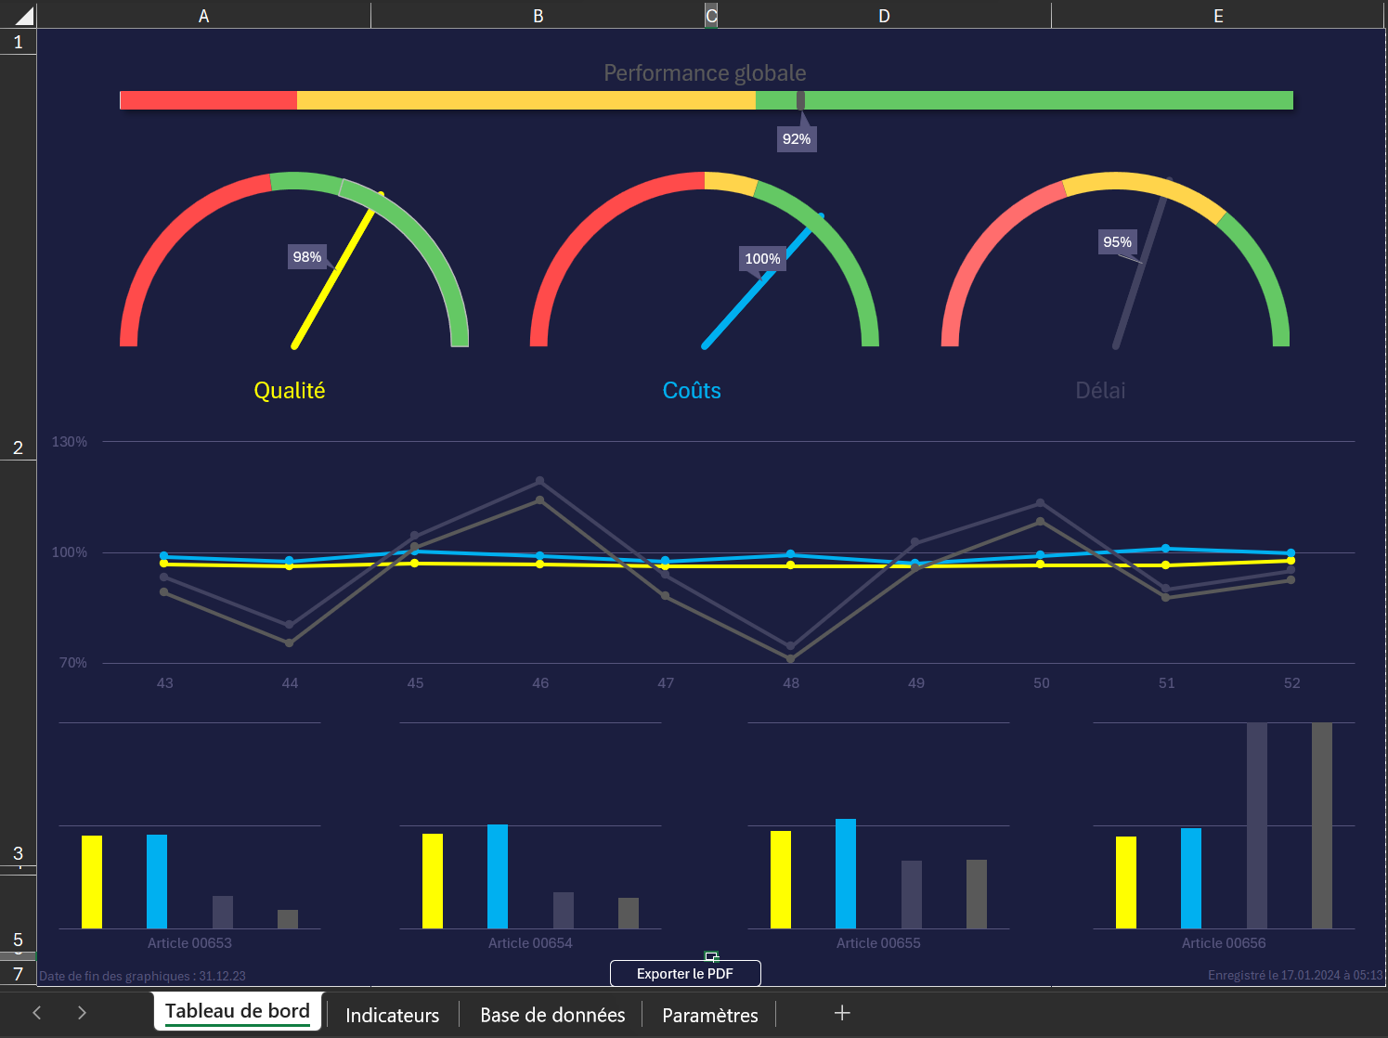Select the 98% label on the Qualité gauge

pyautogui.click(x=306, y=256)
